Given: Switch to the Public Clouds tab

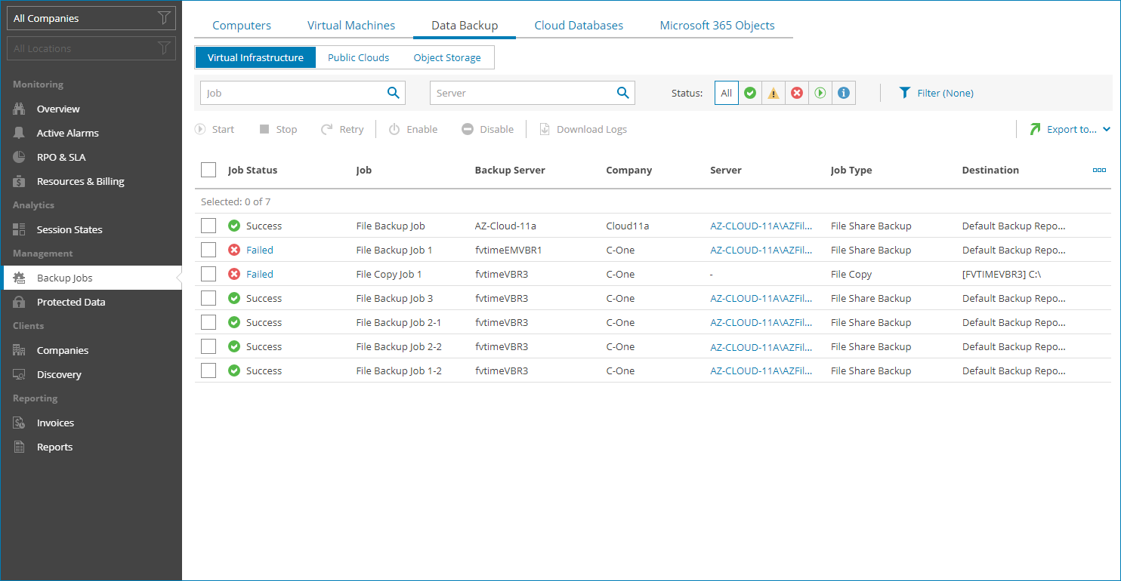Looking at the screenshot, I should point(358,57).
